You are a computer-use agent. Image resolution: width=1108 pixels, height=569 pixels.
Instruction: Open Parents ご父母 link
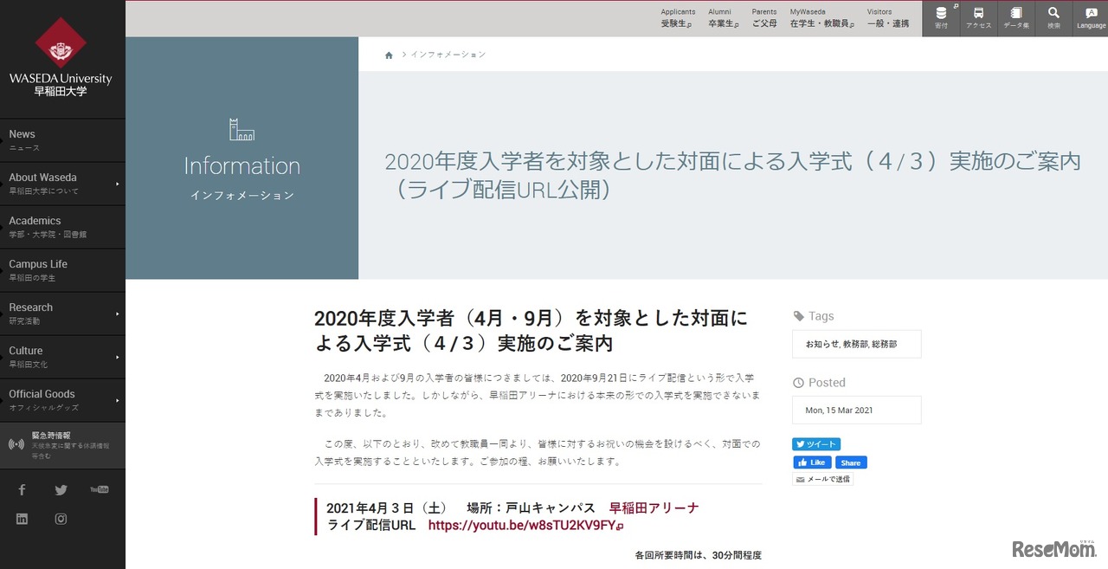pyautogui.click(x=764, y=18)
